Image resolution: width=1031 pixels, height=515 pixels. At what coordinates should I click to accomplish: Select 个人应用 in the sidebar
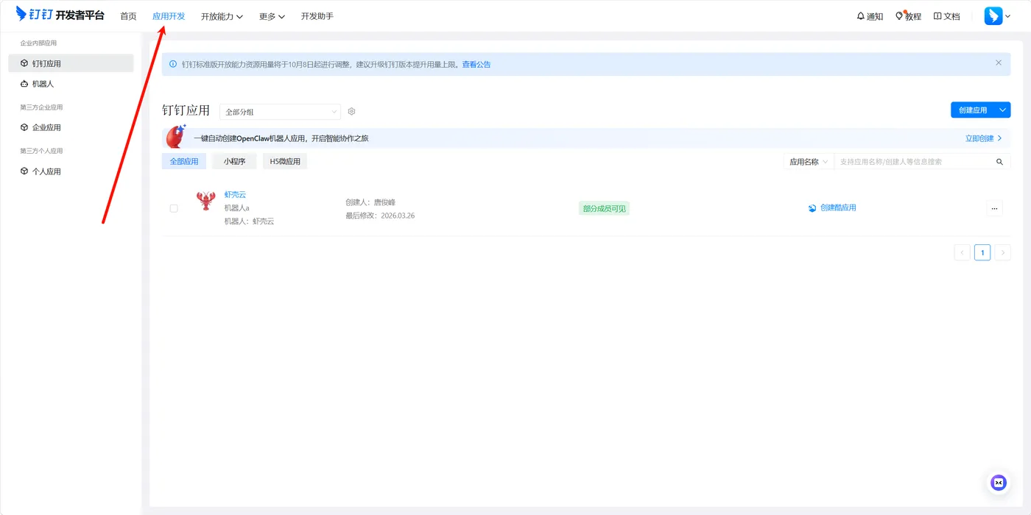(71, 171)
